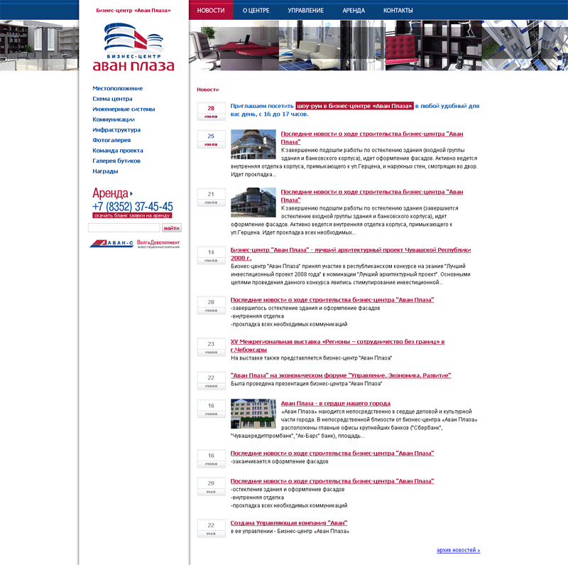Open 25 июля construction news thumbnail
Screen dimensions: 568x565
pos(253,144)
